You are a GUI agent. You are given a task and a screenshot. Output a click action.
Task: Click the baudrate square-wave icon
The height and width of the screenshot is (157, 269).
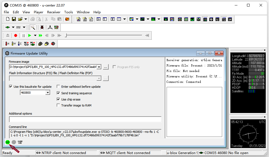(18, 27)
